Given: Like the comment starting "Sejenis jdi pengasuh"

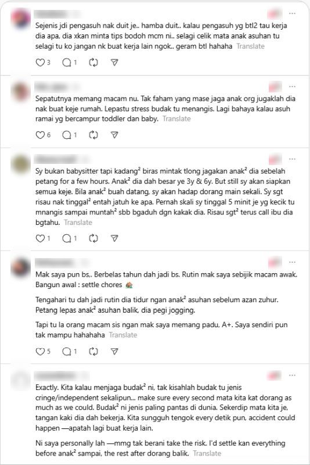Looking at the screenshot, I should [x=40, y=62].
